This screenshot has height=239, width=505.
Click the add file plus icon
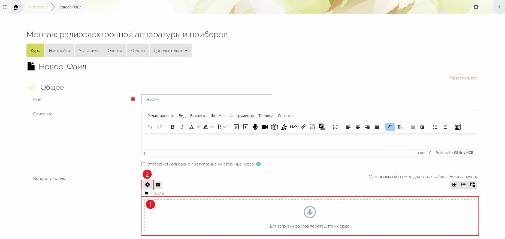pyautogui.click(x=147, y=185)
